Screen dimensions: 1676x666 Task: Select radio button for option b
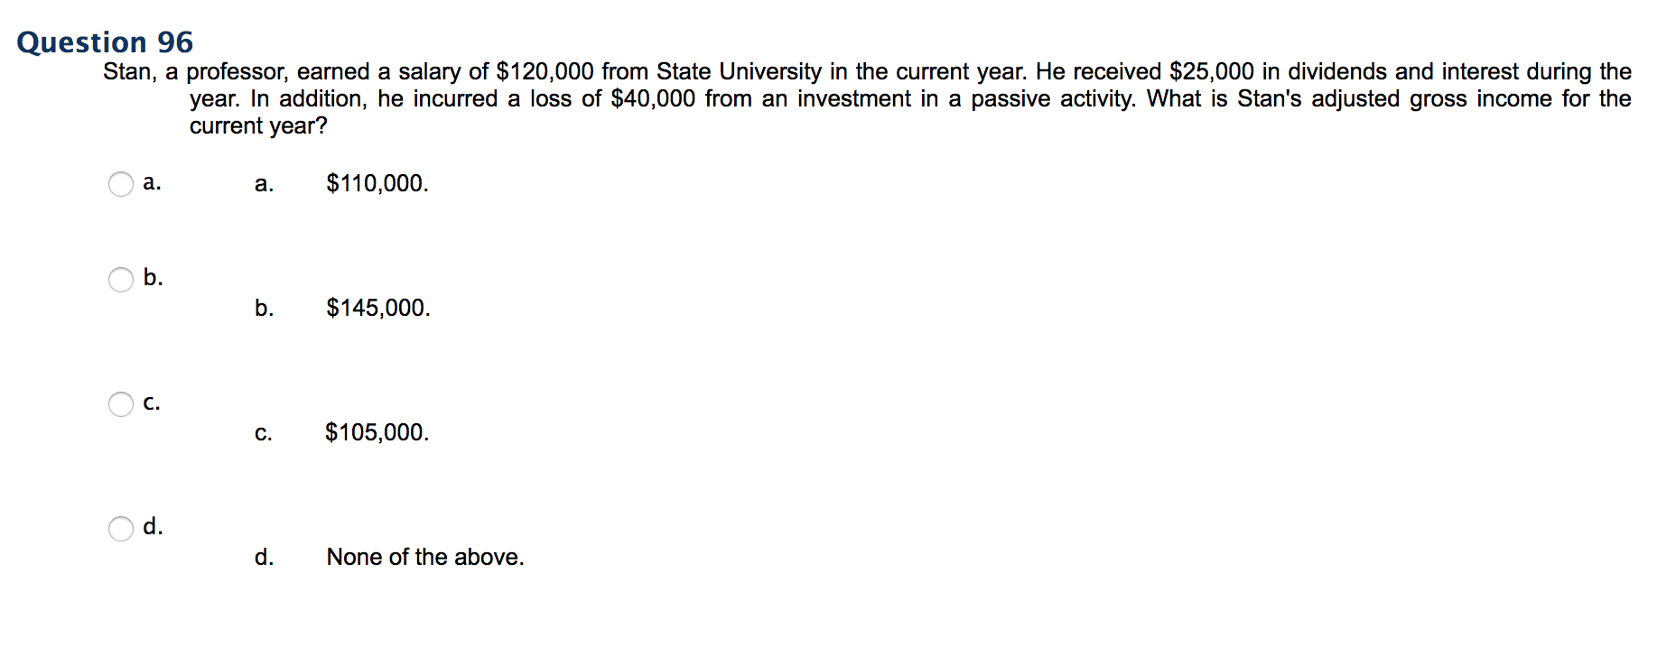click(121, 280)
